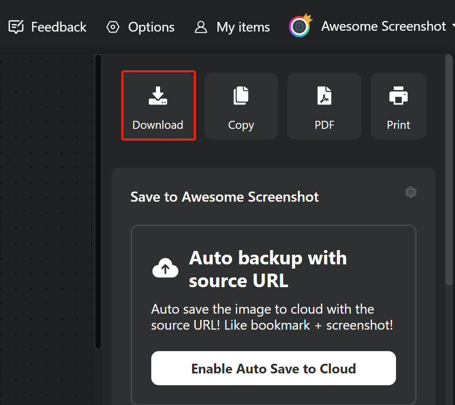Image resolution: width=455 pixels, height=405 pixels.
Task: Click the "Auto save the image to cloud" description
Action: coord(272,317)
